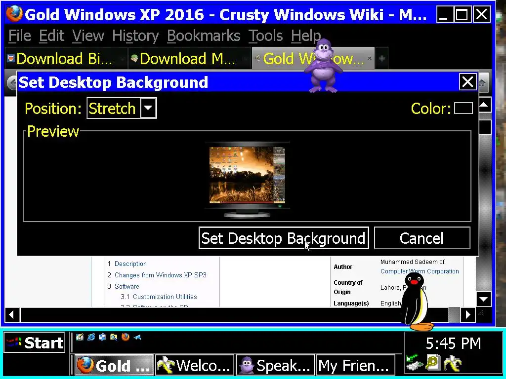506x379 pixels.
Task: Click the 5:45 PM clock
Action: click(x=453, y=343)
